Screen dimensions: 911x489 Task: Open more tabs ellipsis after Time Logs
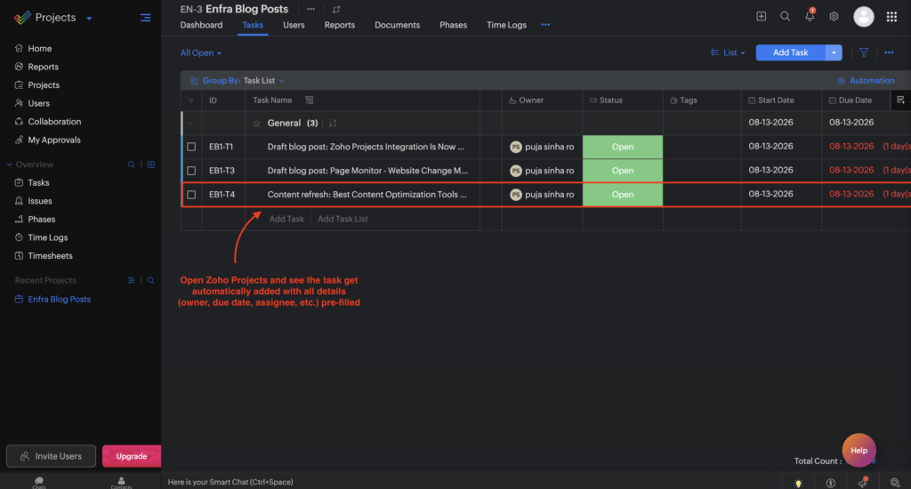(x=545, y=25)
